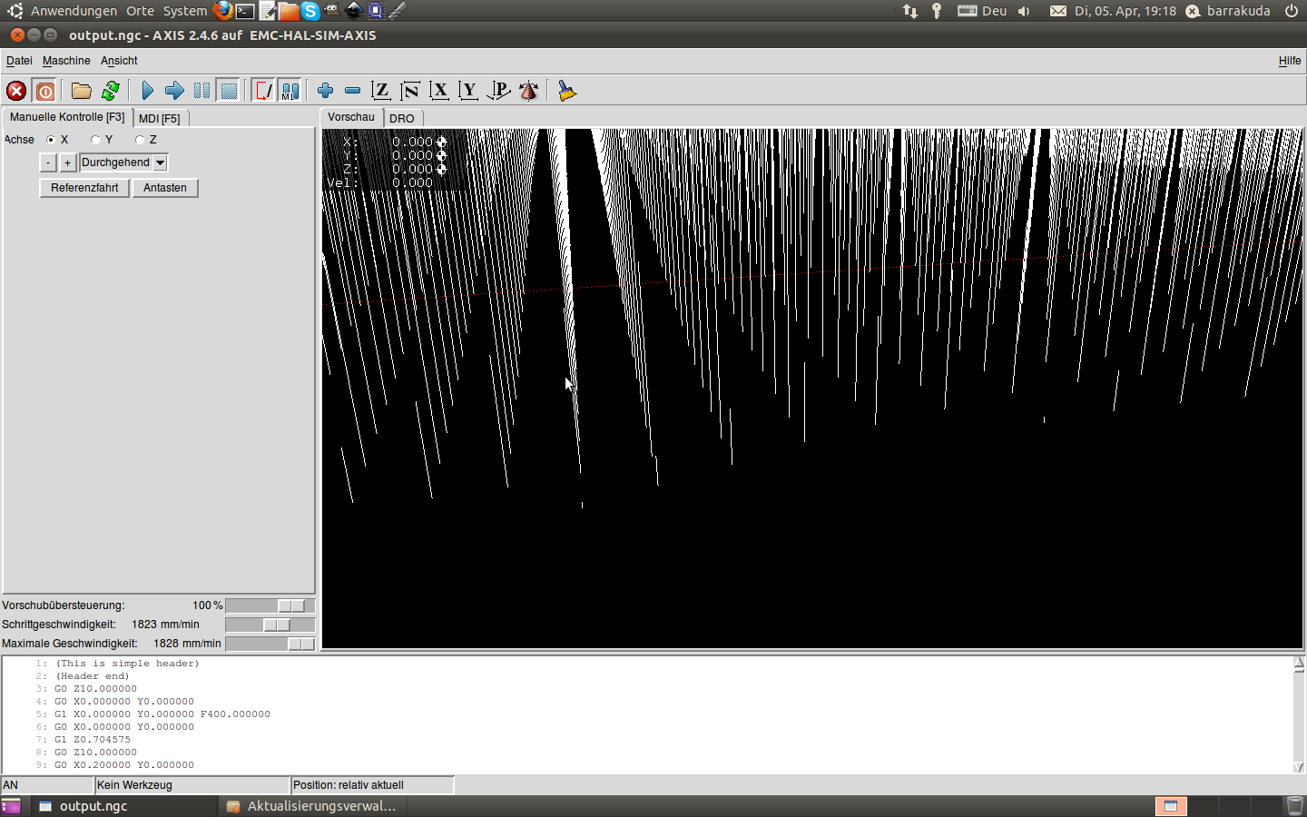This screenshot has height=817, width=1307.
Task: Open the trash icon in bottom panel
Action: [x=1295, y=806]
